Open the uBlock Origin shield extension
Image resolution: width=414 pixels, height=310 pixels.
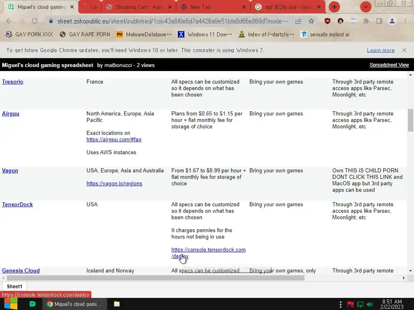(327, 21)
